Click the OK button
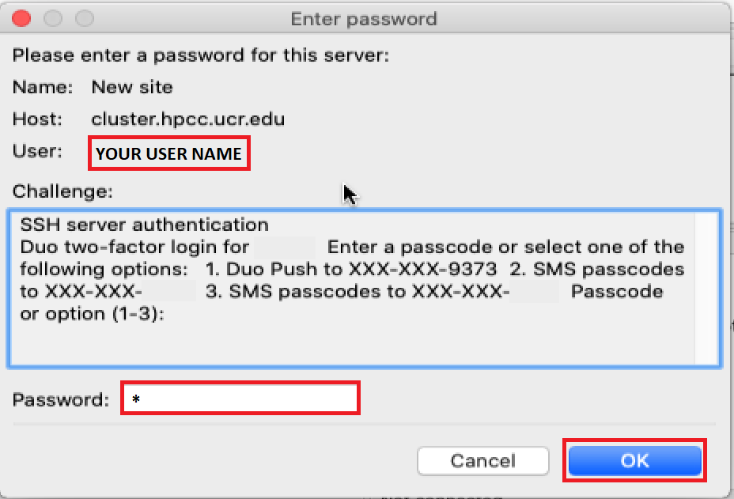This screenshot has height=499, width=734. (x=634, y=460)
